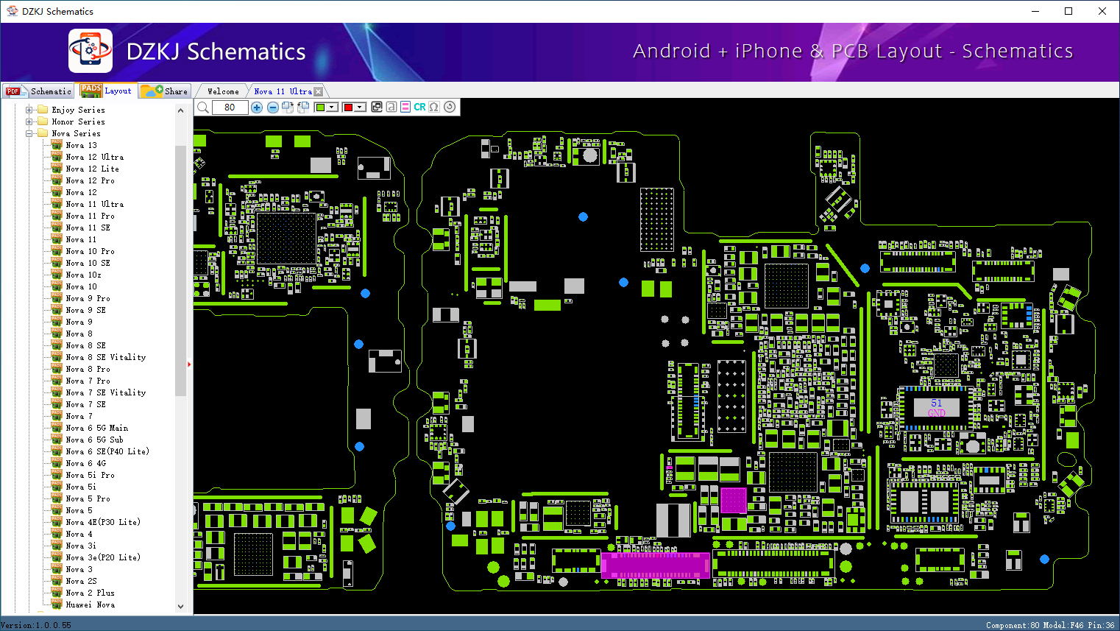Viewport: 1120px width, 631px height.
Task: Open the Share tab
Action: click(x=165, y=91)
